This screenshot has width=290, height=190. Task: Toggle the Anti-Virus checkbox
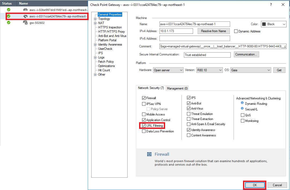click(x=189, y=108)
